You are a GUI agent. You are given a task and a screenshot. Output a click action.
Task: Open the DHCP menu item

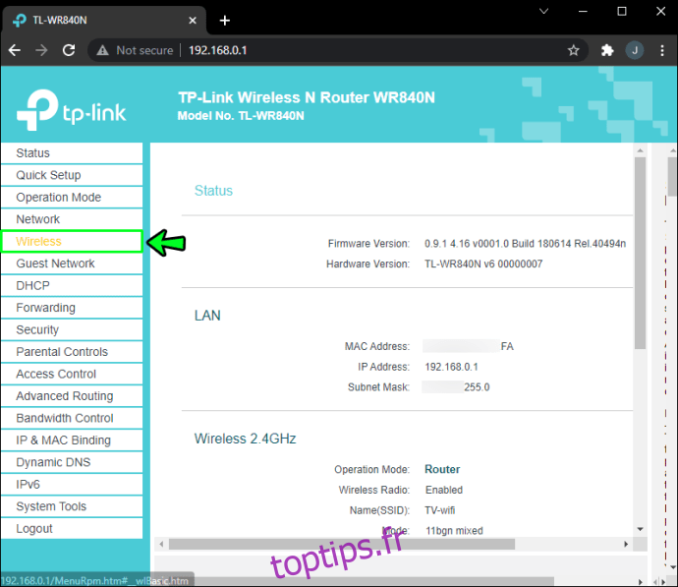tap(72, 285)
